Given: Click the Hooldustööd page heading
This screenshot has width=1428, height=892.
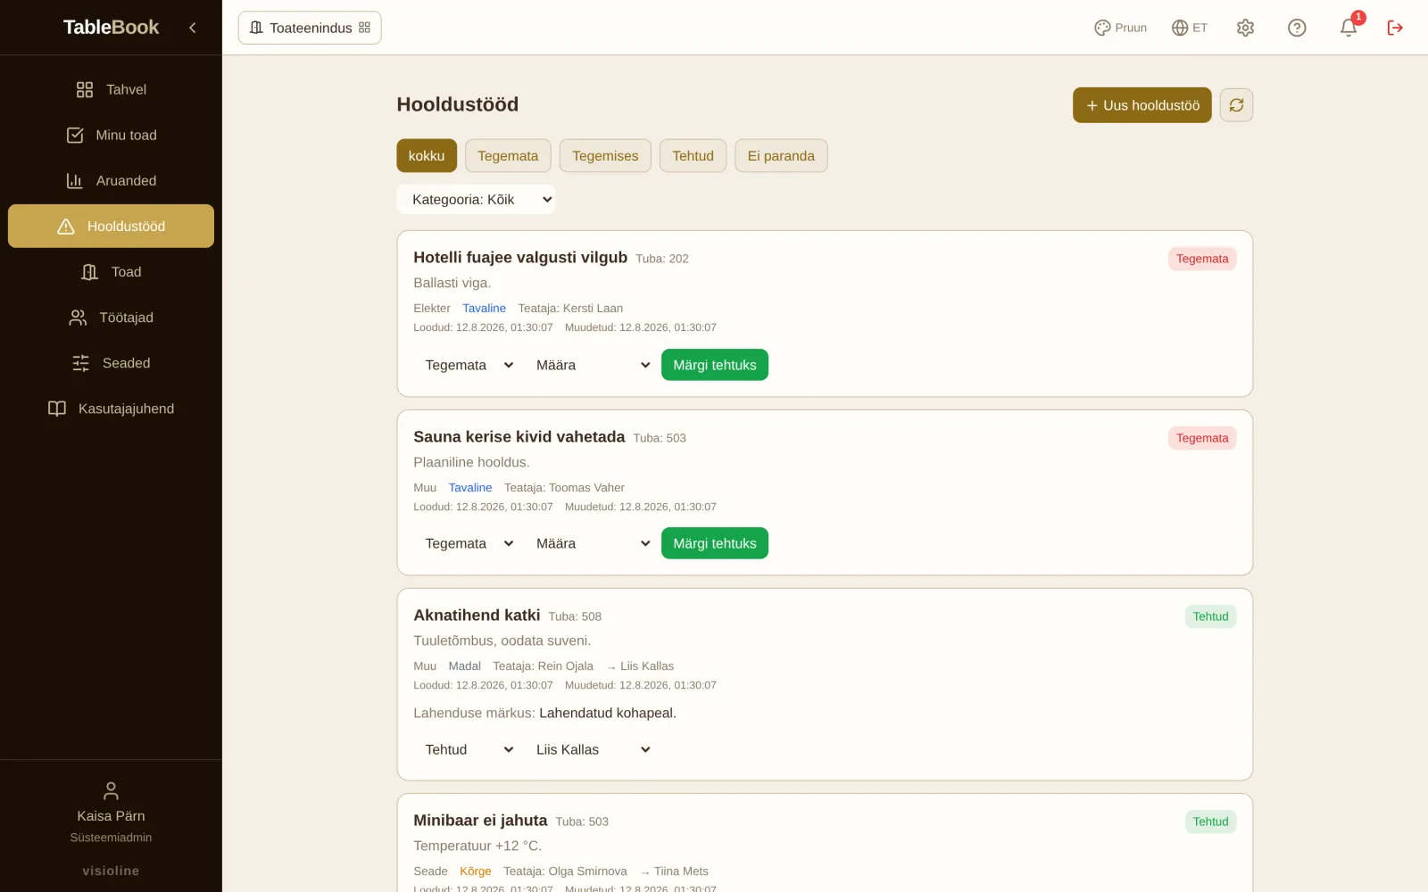Looking at the screenshot, I should [458, 104].
